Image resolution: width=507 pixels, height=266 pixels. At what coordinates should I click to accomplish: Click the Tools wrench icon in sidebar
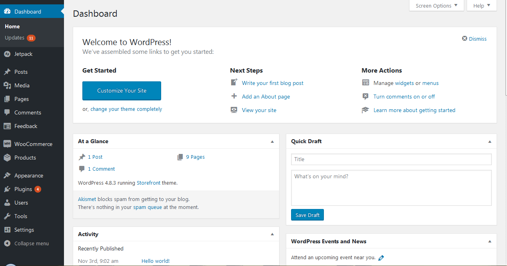(x=7, y=216)
